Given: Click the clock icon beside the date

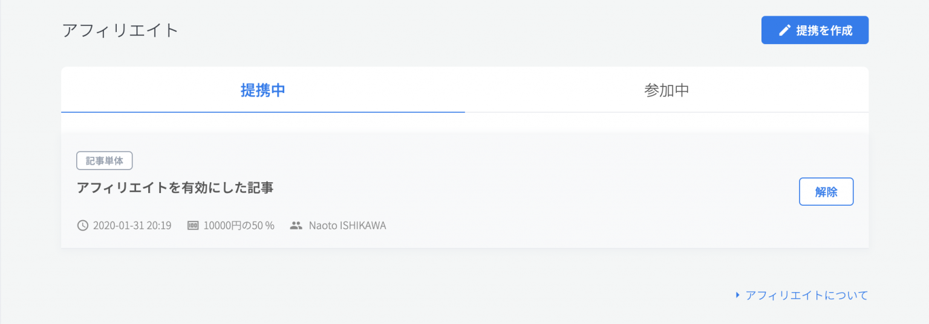Looking at the screenshot, I should coord(83,226).
